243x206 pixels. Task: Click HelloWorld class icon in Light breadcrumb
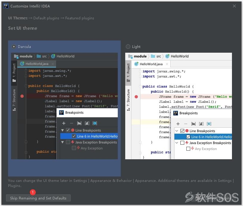click(167, 56)
